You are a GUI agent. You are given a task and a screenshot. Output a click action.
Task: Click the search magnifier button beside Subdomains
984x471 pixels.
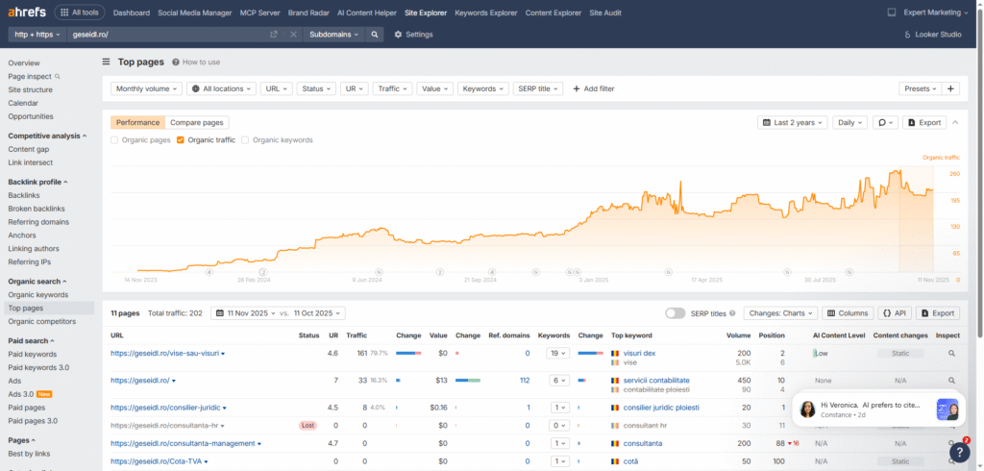click(375, 35)
